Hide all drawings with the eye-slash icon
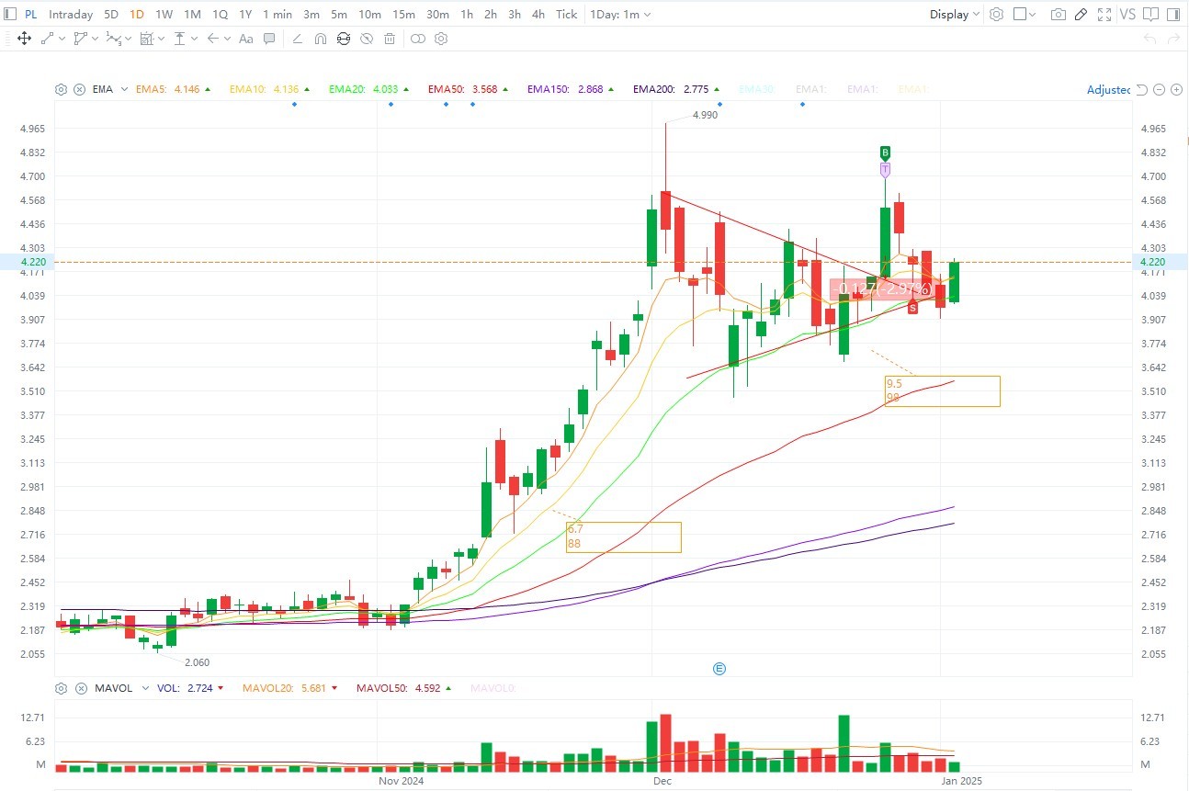 (x=367, y=39)
